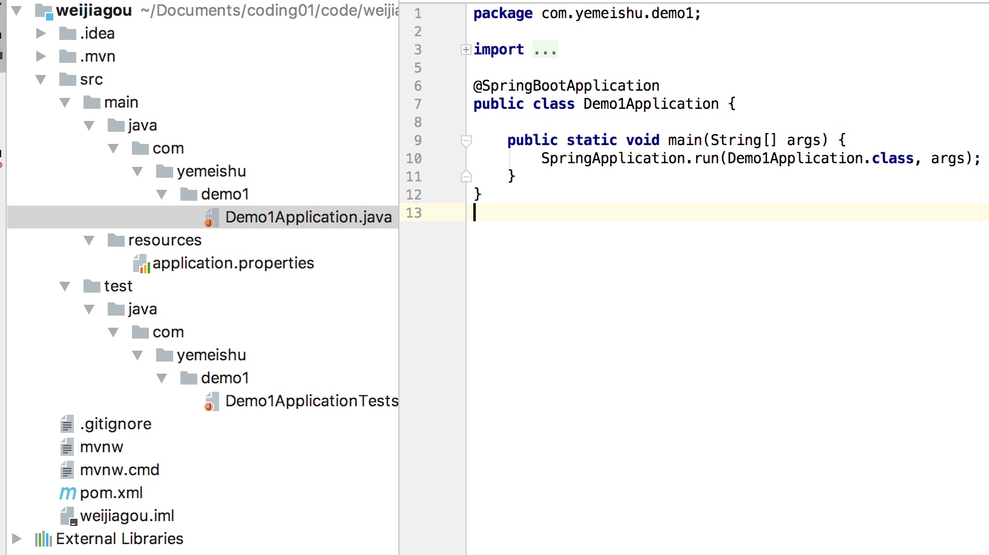
Task: Select pom.xml in project tree
Action: point(111,493)
